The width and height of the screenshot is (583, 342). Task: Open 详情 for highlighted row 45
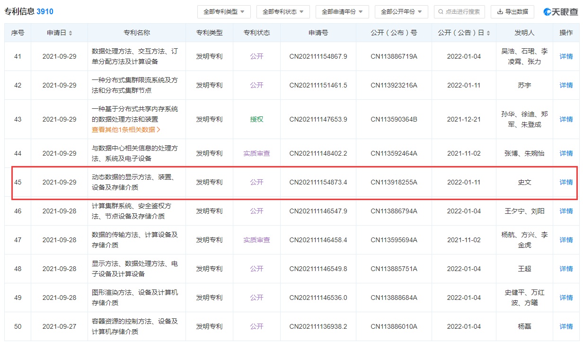click(x=566, y=182)
